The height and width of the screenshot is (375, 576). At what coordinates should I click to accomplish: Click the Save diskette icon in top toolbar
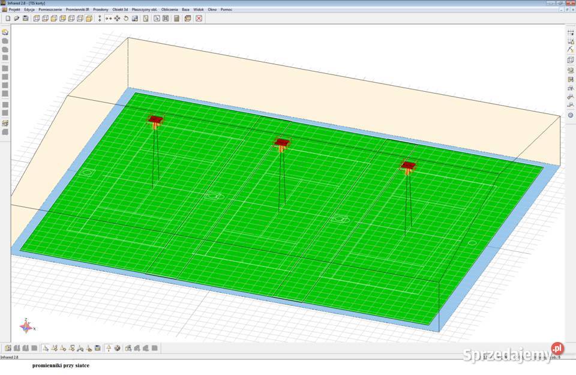(x=26, y=19)
